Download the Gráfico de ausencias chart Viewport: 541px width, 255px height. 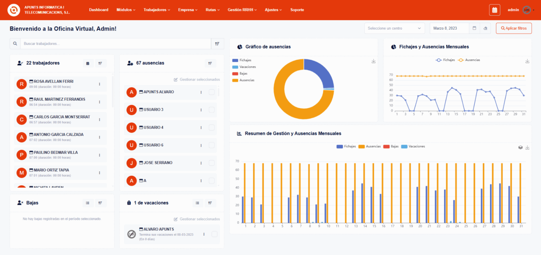pyautogui.click(x=373, y=61)
